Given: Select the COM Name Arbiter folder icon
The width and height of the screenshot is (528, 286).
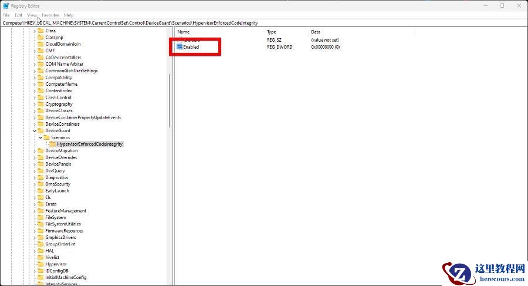Looking at the screenshot, I should [40, 64].
